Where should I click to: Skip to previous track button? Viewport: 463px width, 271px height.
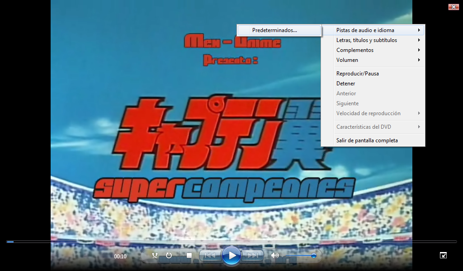tap(210, 255)
